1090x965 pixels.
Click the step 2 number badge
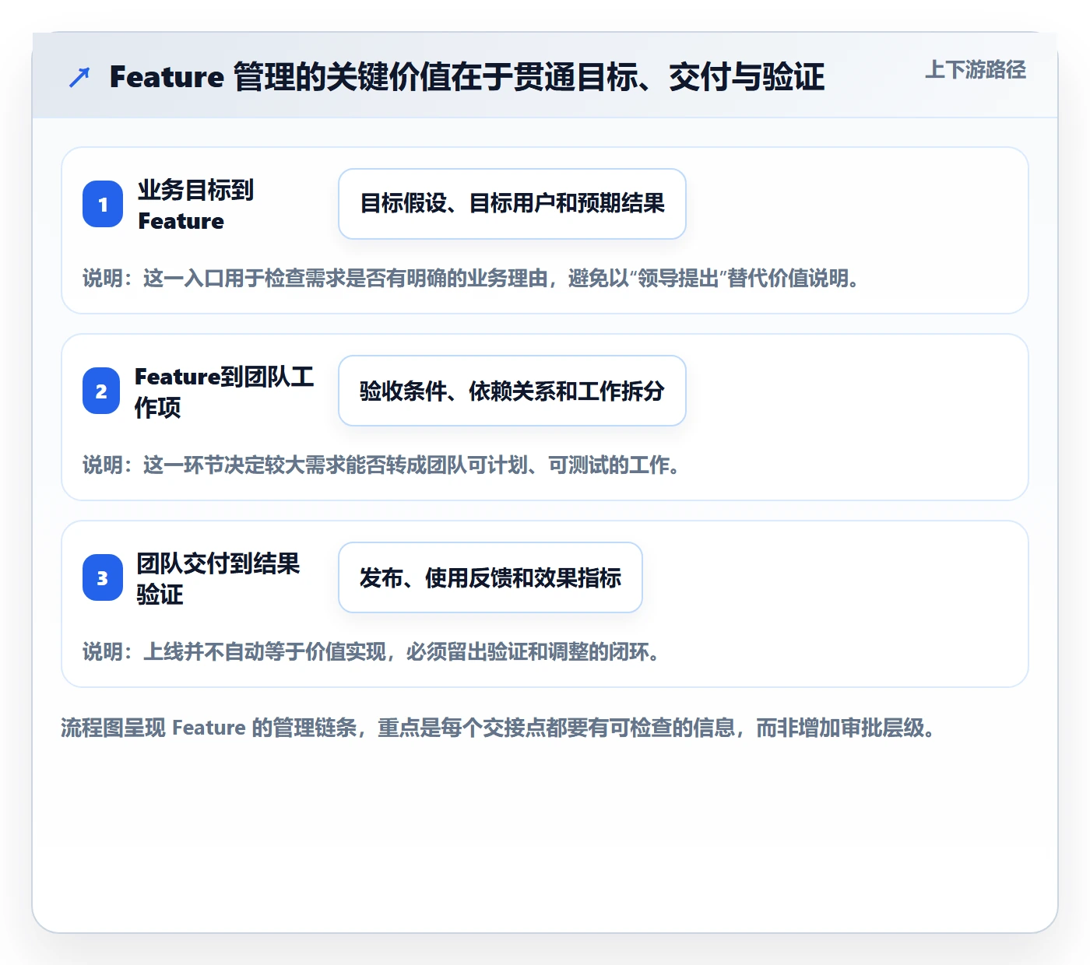pyautogui.click(x=101, y=391)
